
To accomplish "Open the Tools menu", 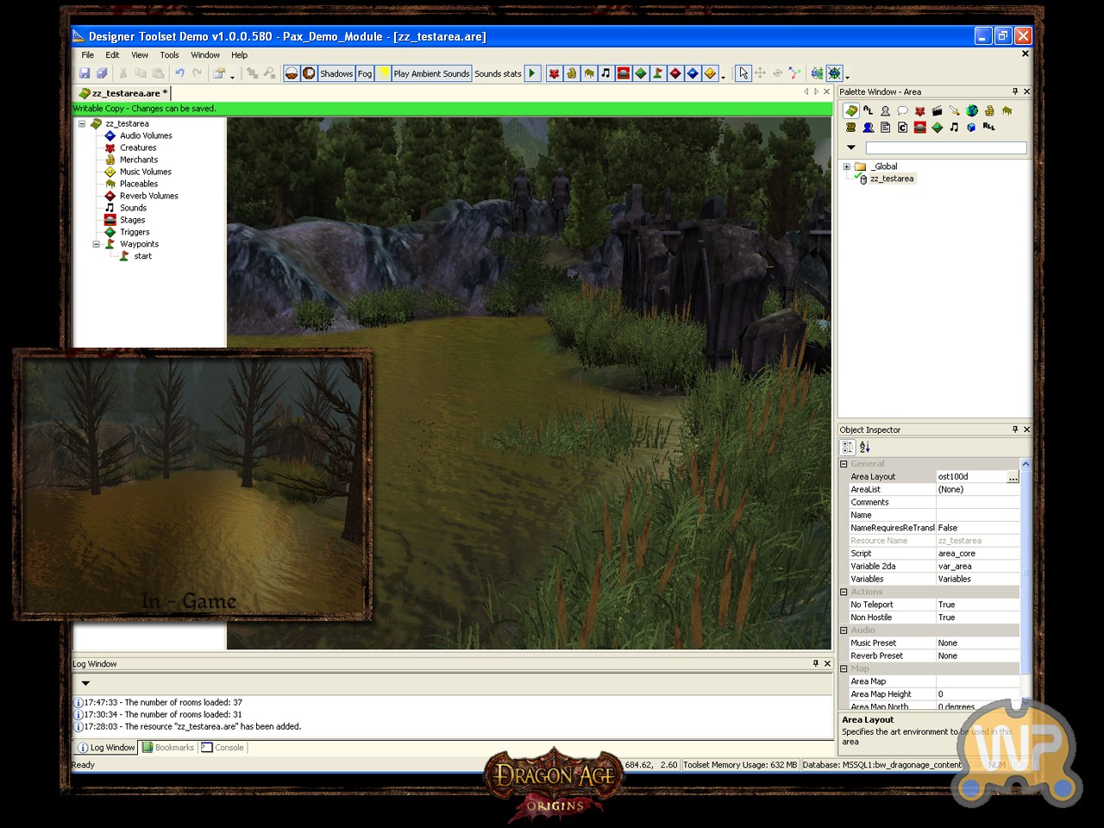I will tap(169, 54).
